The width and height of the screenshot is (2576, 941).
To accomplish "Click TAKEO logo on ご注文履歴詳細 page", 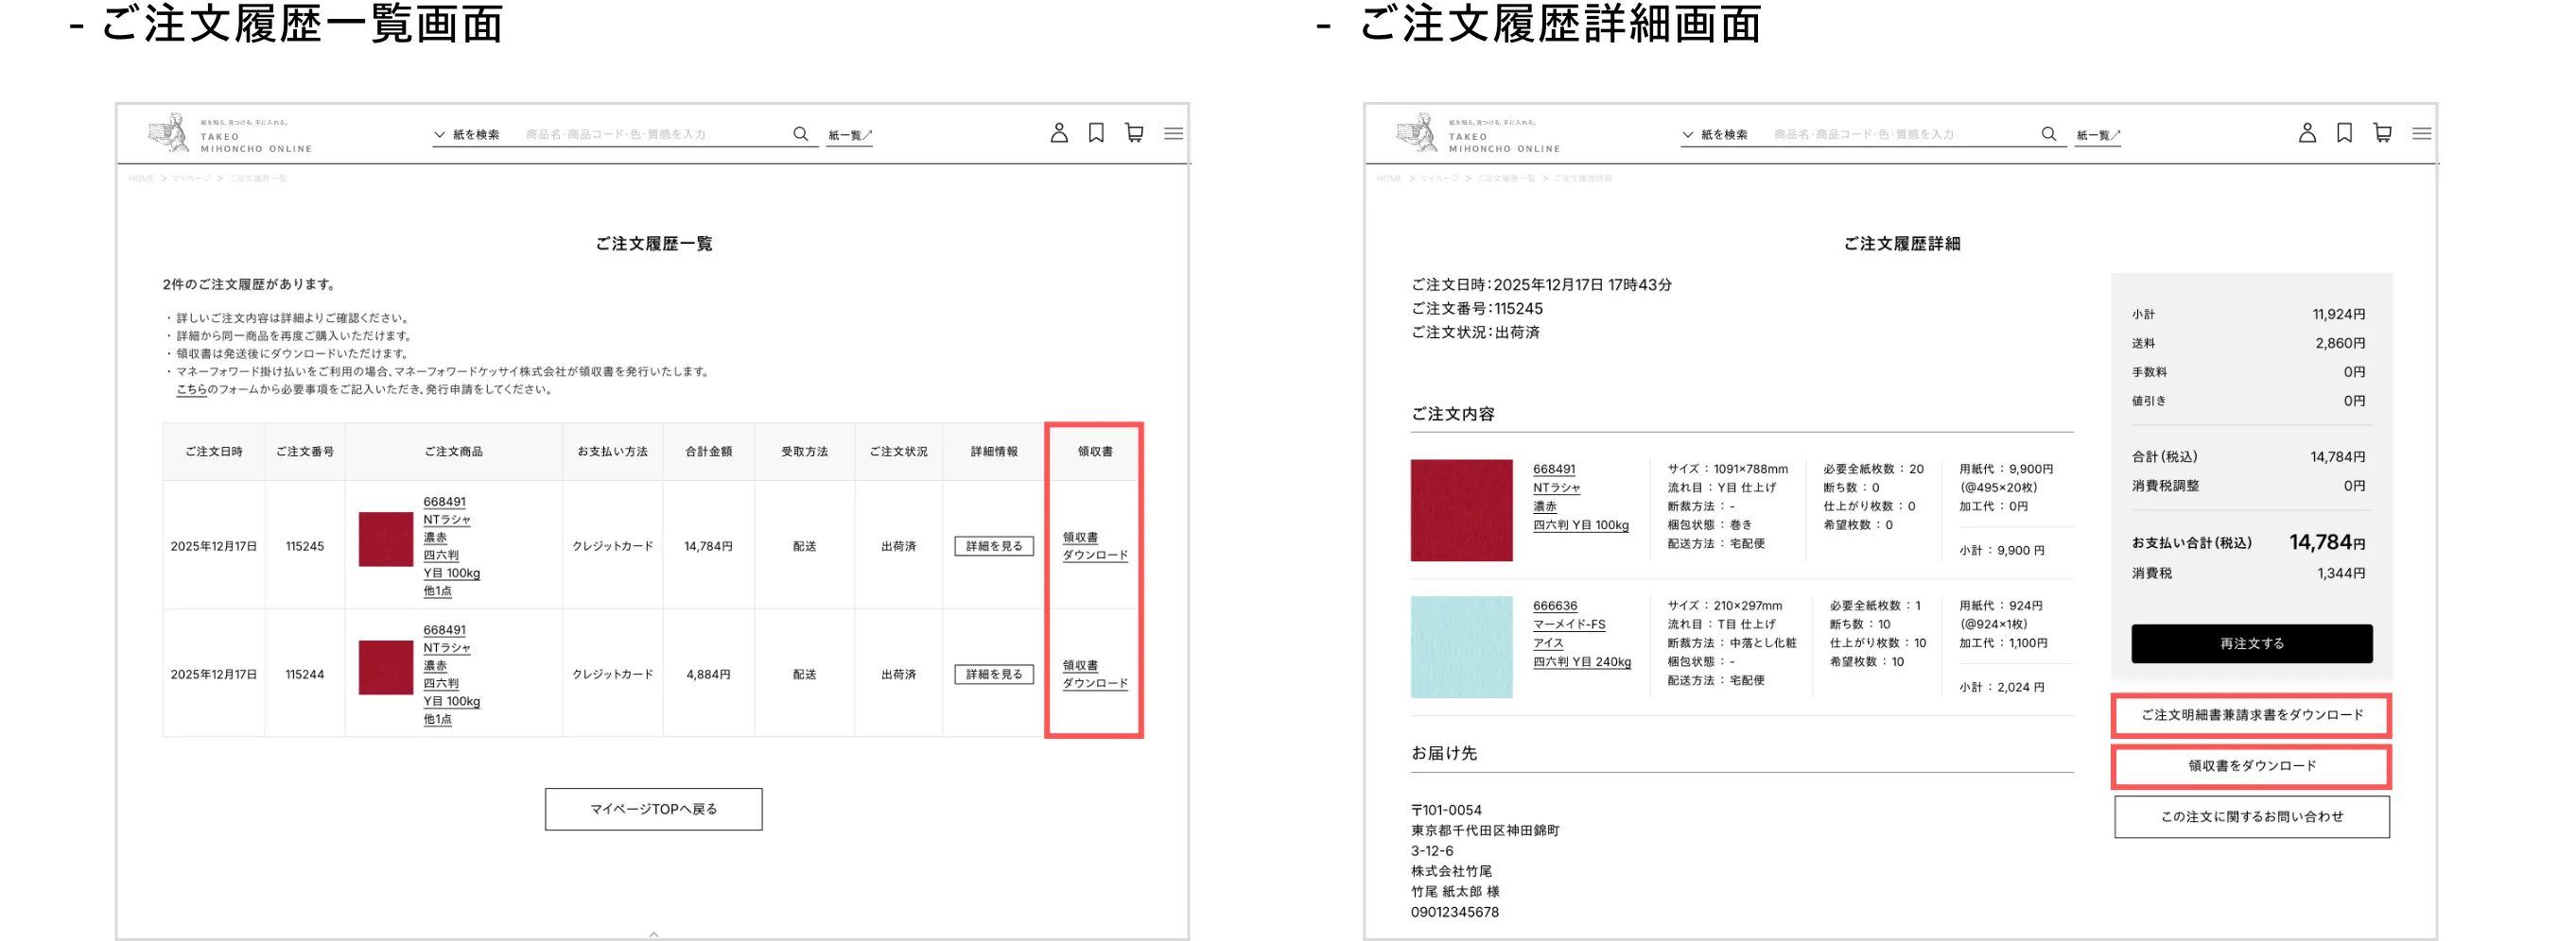I will [x=1477, y=134].
